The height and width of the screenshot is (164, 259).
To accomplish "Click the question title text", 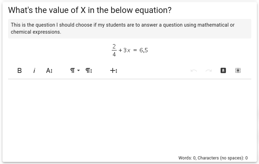I will 90,10.
